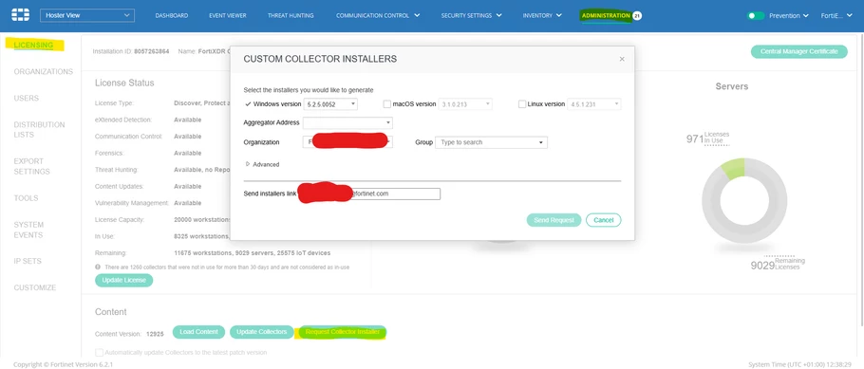
Task: Select Distribution Lists in the sidebar
Action: tap(39, 129)
